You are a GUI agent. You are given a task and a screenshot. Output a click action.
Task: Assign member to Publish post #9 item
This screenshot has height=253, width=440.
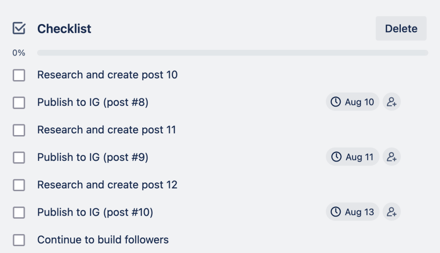point(391,157)
